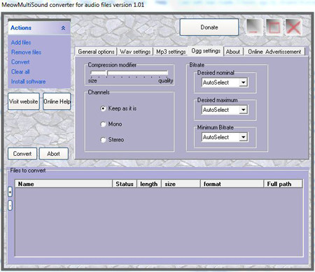Click the Full path column header
315x272 pixels.
tap(283, 184)
